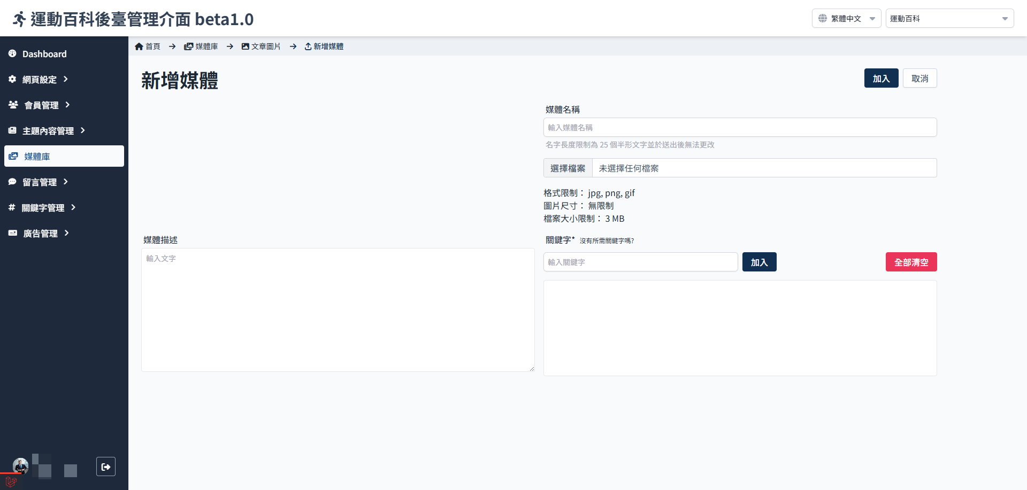
Task: Open the 運動百科 site selector dropdown
Action: click(949, 18)
